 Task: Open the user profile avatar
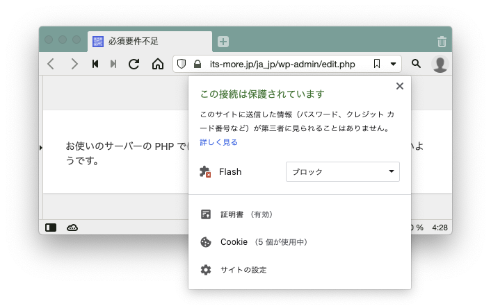pos(440,64)
